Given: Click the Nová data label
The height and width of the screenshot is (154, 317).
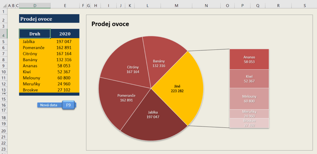Looking at the screenshot, I should coord(49,105).
